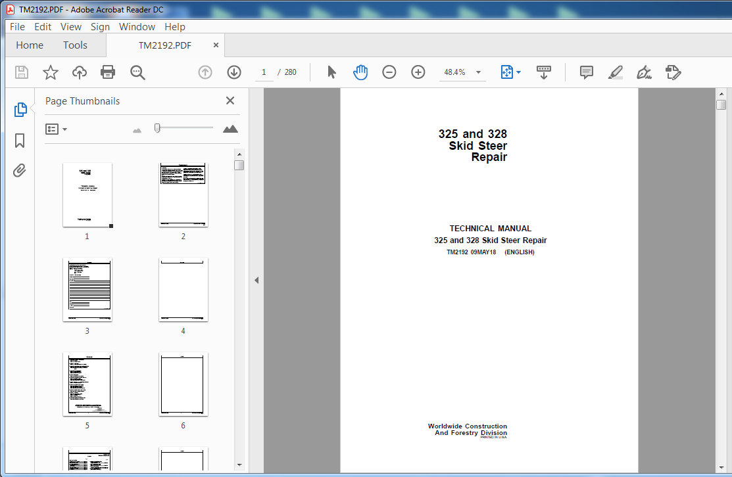This screenshot has width=732, height=477.
Task: Select page 1 thumbnail
Action: tap(87, 195)
